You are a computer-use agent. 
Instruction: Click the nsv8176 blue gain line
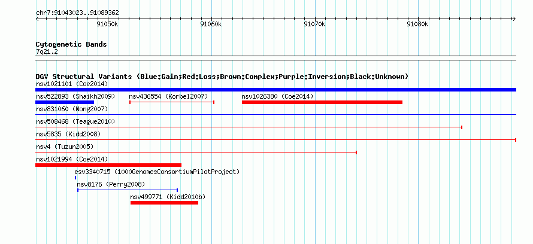128,190
